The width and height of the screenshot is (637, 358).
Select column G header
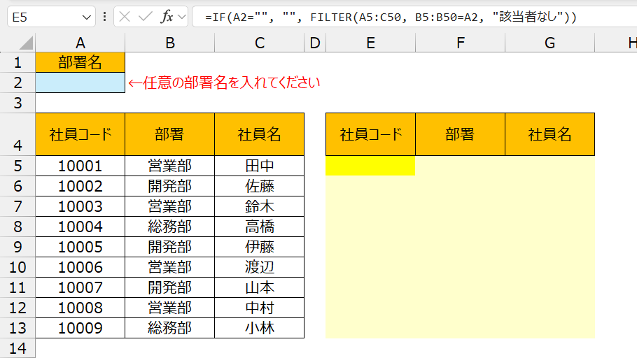[549, 43]
